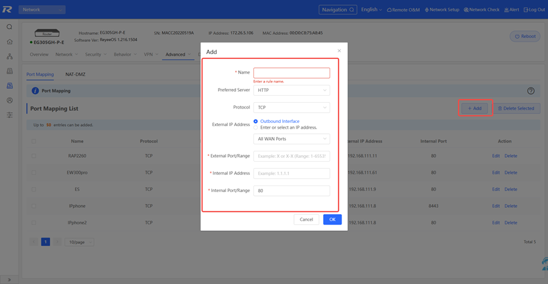Expand the All WAN Ports dropdown
Viewport: 548px width, 284px height.
tap(291, 139)
